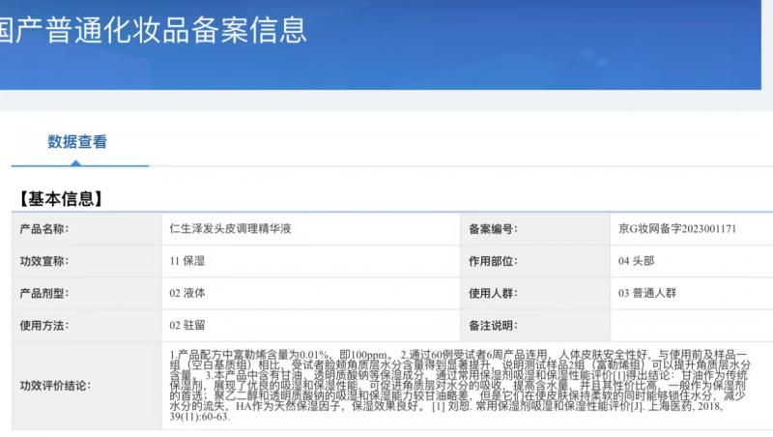Image resolution: width=773 pixels, height=437 pixels.
Task: Select the 【基本信息】 section heading
Action: click(61, 199)
